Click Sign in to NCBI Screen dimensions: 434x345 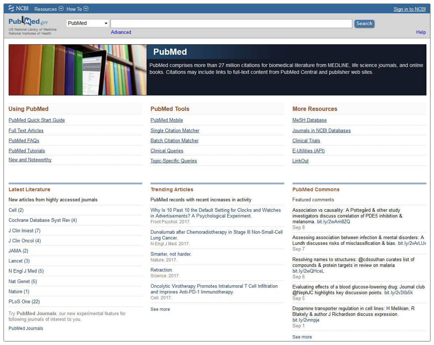pos(410,9)
